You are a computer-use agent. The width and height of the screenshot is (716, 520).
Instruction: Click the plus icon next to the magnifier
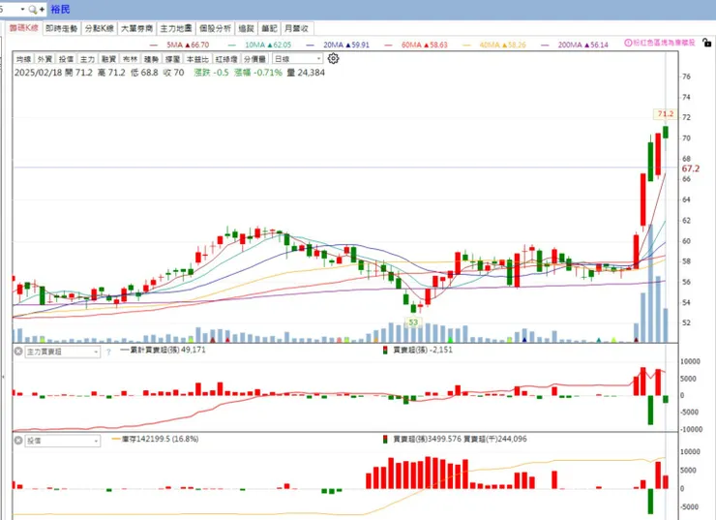tap(42, 9)
